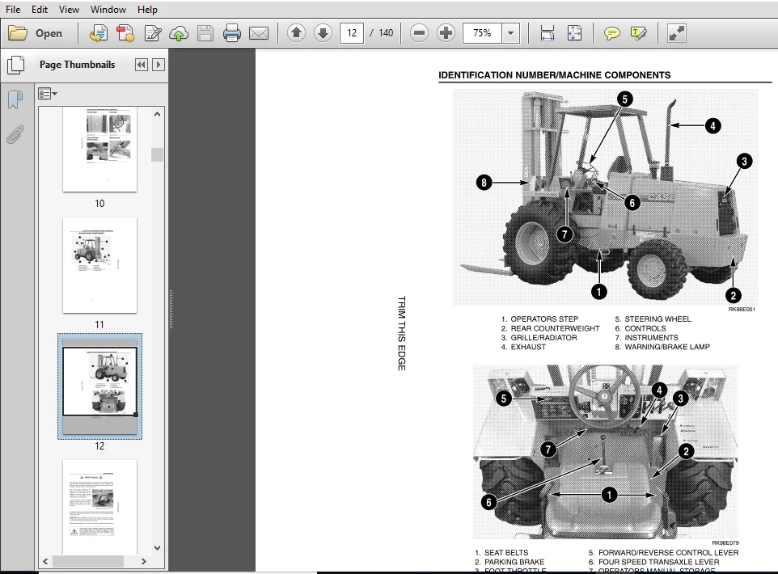Viewport: 778px width, 574px height.
Task: Open the Window menu
Action: [x=108, y=10]
